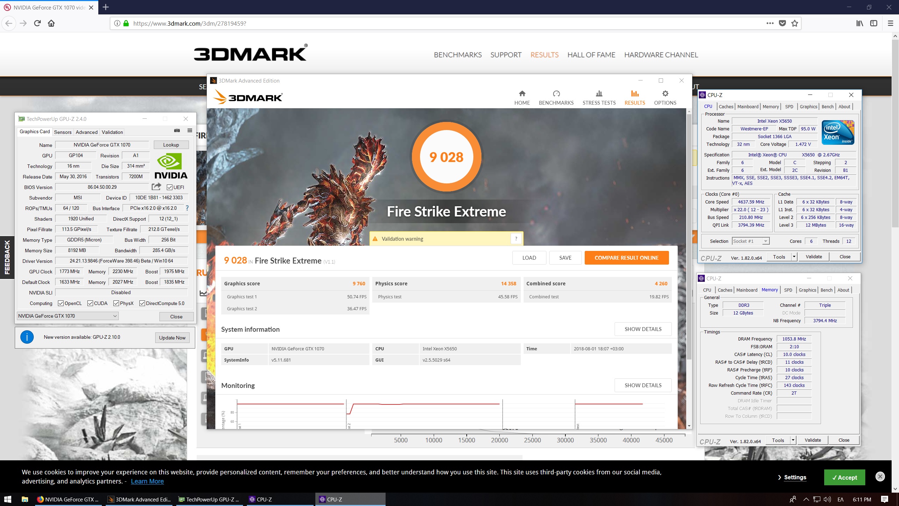The width and height of the screenshot is (899, 506).
Task: Open a new browser tab
Action: tap(106, 7)
